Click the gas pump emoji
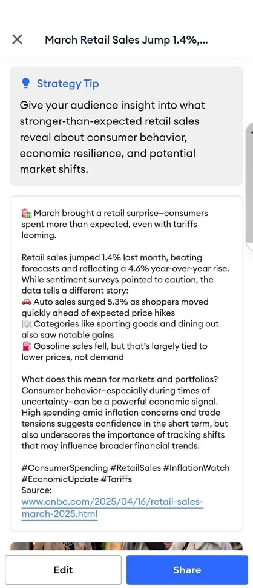The height and width of the screenshot is (588, 253). click(27, 346)
